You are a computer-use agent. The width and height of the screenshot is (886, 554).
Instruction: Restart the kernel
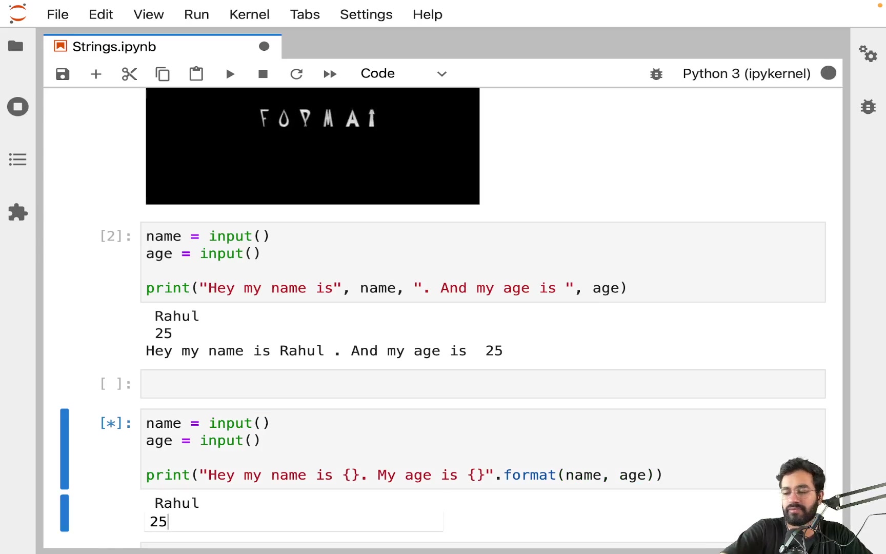pos(296,74)
